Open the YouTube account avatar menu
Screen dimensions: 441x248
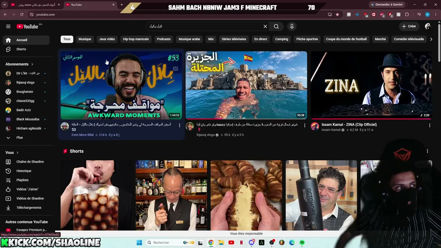click(428, 26)
